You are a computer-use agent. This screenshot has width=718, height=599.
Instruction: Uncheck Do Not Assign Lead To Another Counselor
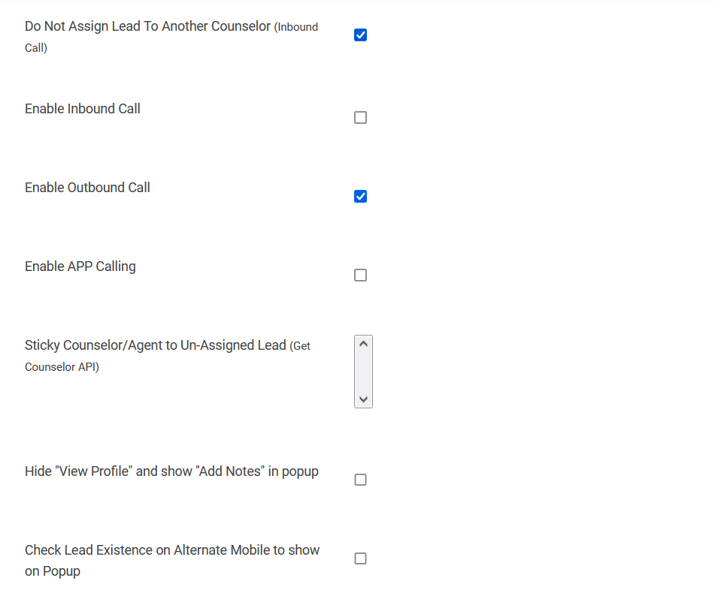coord(360,35)
